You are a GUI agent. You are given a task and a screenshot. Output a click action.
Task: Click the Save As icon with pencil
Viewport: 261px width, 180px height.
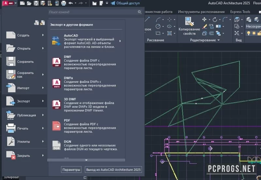point(43,3)
